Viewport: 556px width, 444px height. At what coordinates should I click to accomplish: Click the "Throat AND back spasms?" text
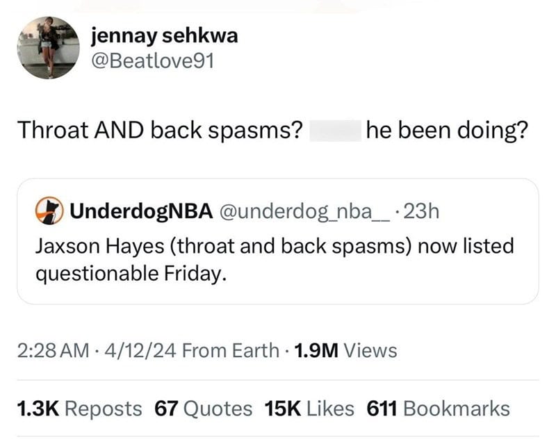point(158,129)
